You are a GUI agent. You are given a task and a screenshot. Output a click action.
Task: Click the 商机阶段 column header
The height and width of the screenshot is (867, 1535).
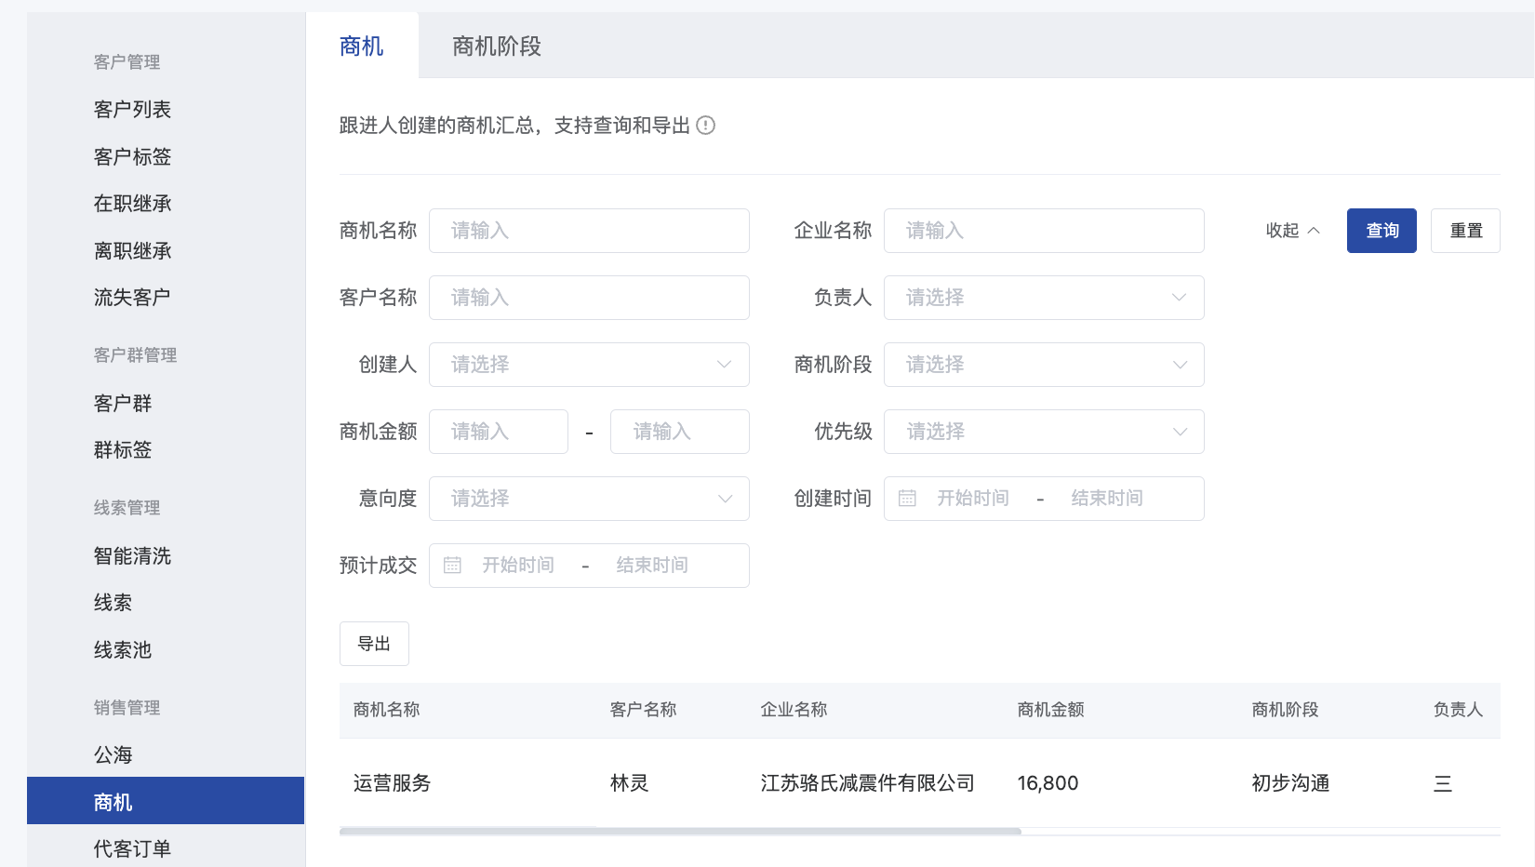(1286, 710)
